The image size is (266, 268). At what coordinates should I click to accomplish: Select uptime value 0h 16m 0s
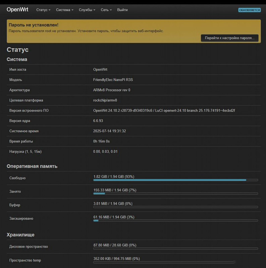click(x=101, y=141)
